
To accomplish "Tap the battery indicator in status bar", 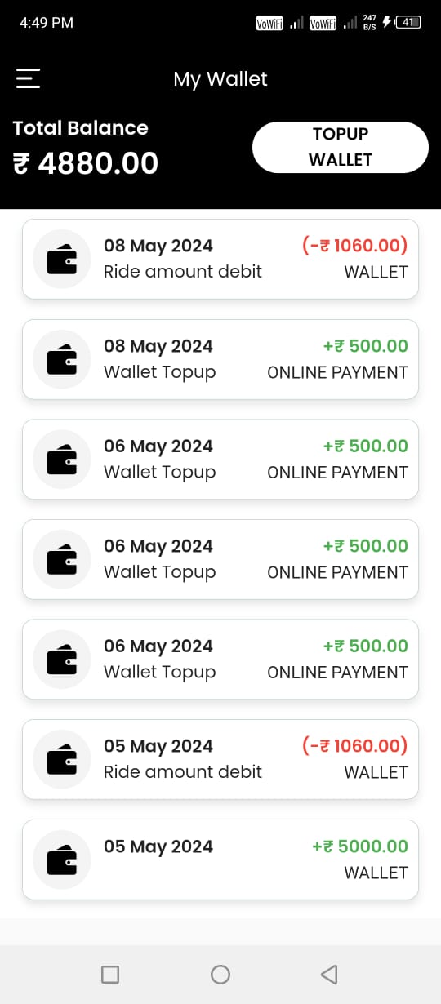I will pyautogui.click(x=408, y=23).
